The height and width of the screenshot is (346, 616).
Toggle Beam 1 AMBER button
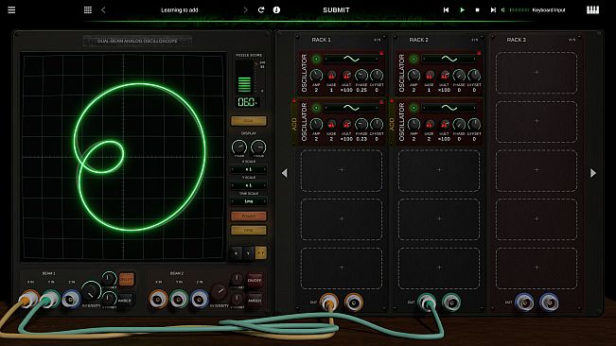(x=125, y=301)
